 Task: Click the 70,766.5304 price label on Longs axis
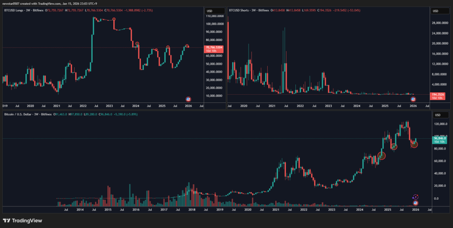214,47
